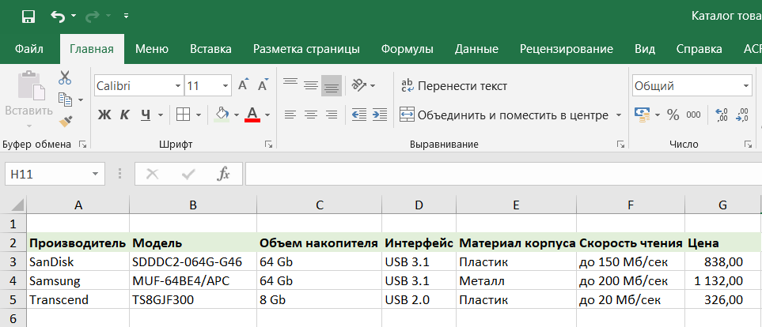Switch to the Разметка страницы tab
762x327 pixels.
(307, 49)
